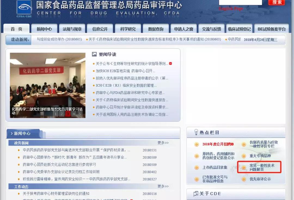Open the 数据查询 tab

[x=156, y=29]
